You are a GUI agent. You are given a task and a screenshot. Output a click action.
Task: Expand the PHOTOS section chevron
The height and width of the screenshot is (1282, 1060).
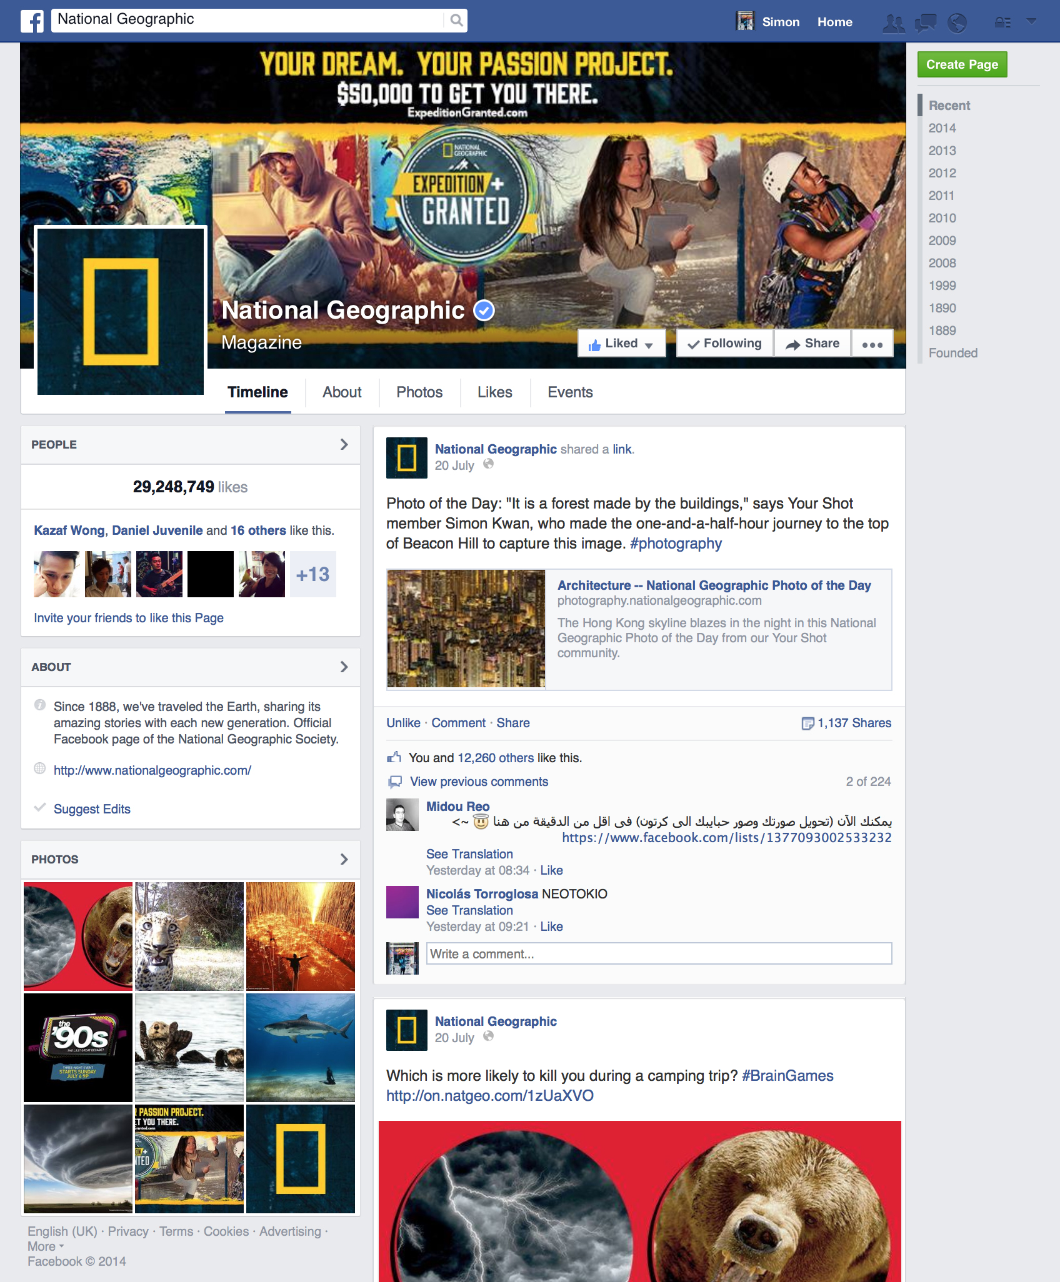[x=344, y=859]
